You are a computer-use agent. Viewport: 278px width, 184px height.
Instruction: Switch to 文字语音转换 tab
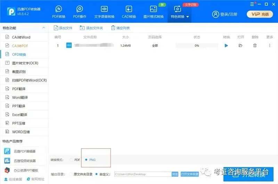[x=104, y=12]
